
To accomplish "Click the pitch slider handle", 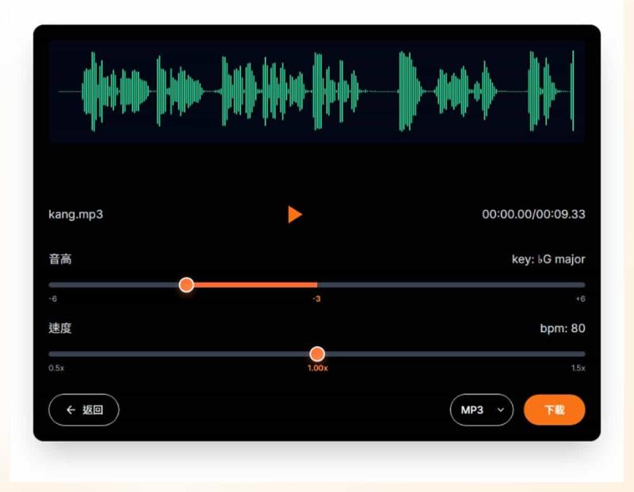I will 186,285.
